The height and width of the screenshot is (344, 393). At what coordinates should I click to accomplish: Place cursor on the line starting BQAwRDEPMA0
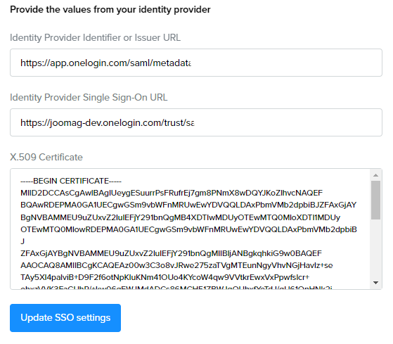[188, 205]
